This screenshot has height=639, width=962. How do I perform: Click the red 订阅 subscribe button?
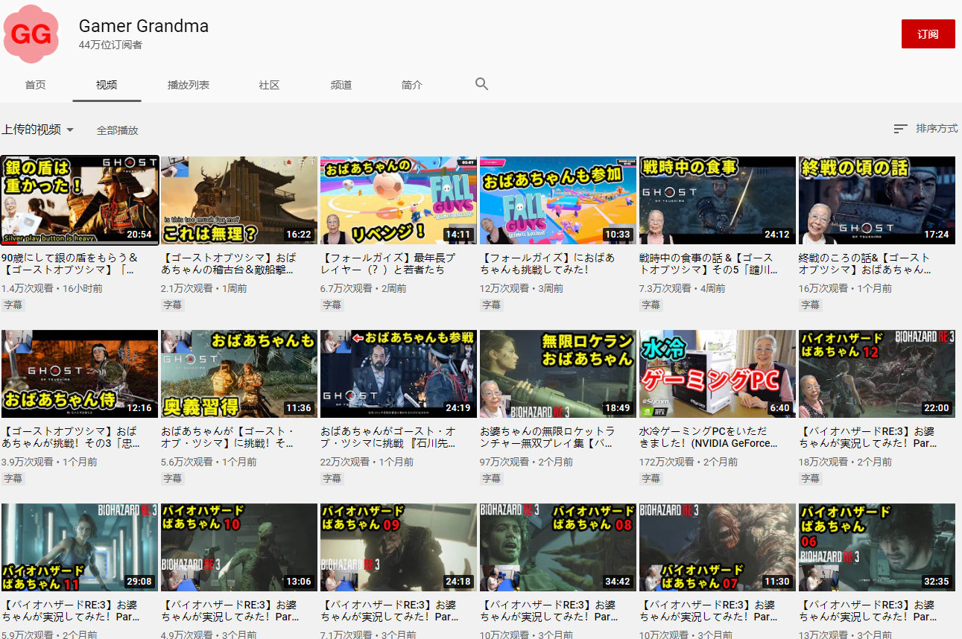tap(928, 34)
